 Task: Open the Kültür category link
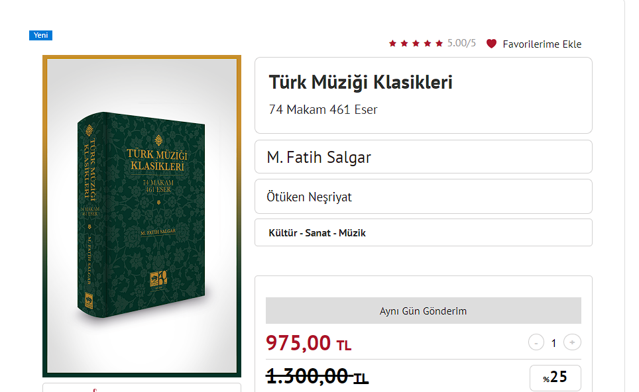[282, 233]
